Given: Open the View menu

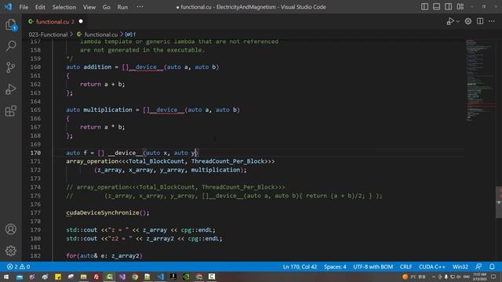Looking at the screenshot, I should tap(89, 7).
